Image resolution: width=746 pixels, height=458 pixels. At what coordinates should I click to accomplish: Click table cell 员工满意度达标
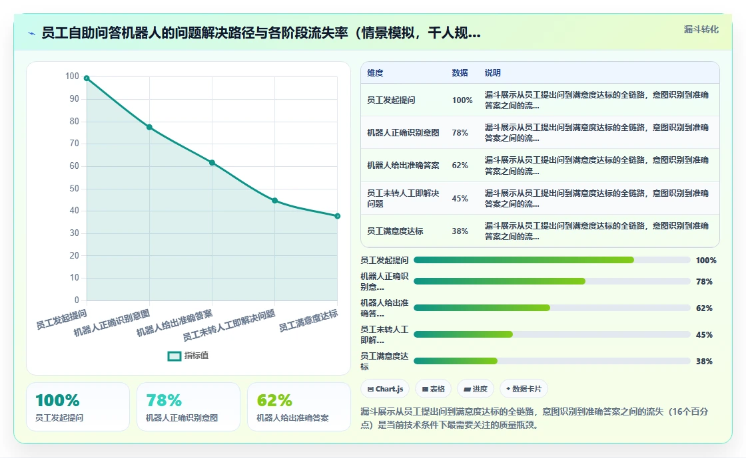click(x=395, y=231)
